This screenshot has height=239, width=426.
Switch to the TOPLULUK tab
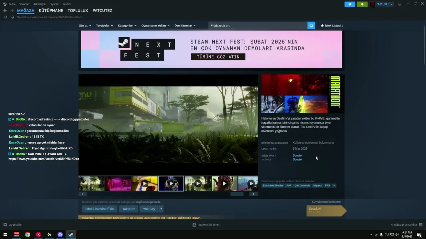point(78,11)
